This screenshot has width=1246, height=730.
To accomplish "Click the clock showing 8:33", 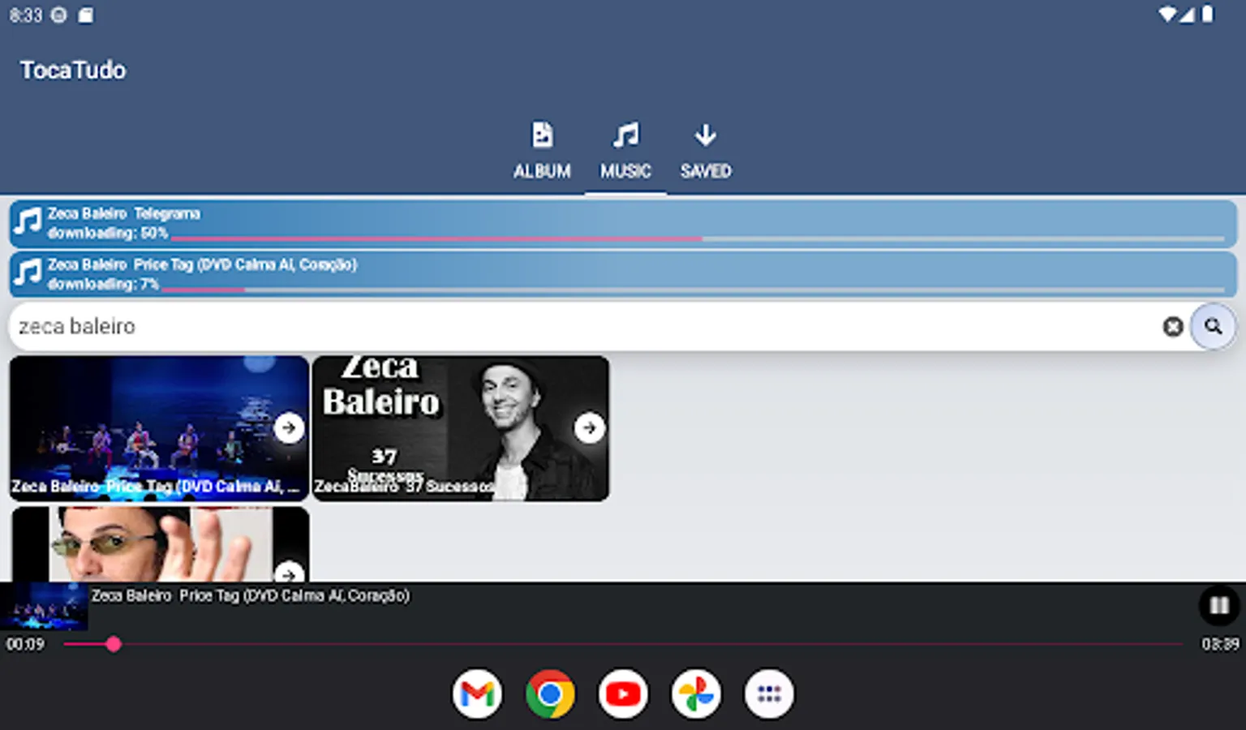I will [26, 15].
